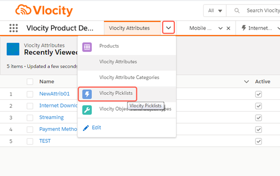Click the '5 items' status text

(x=15, y=66)
